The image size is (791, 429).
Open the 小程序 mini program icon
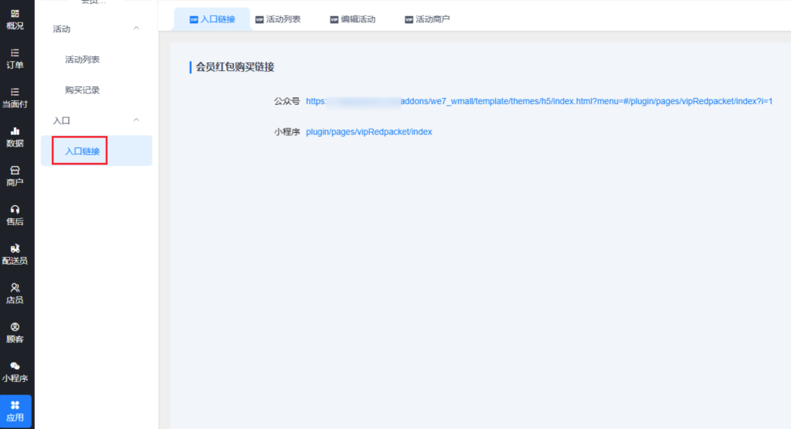click(x=15, y=366)
